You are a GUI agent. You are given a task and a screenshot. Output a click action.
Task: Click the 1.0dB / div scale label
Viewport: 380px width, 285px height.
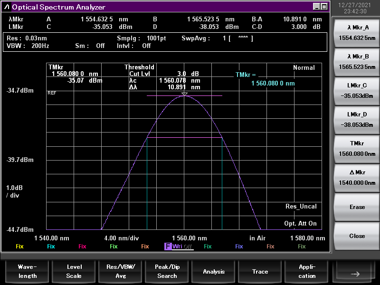[14, 191]
